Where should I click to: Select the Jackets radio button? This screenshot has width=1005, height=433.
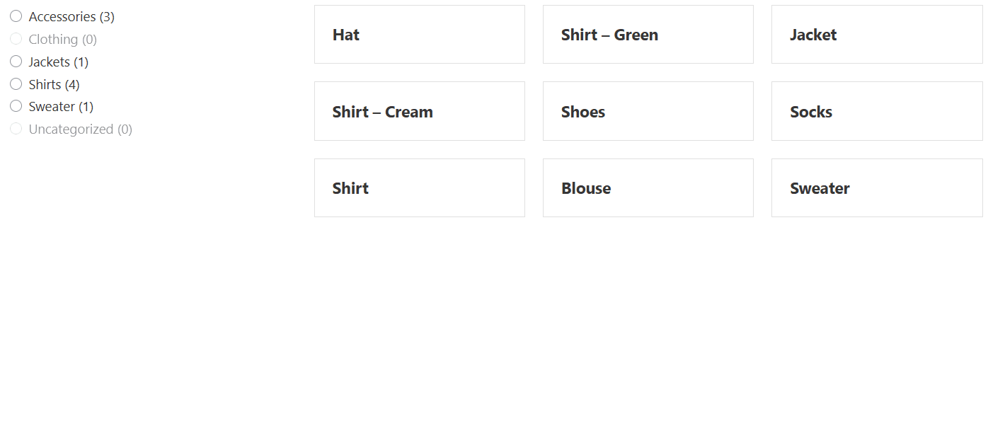pyautogui.click(x=16, y=62)
